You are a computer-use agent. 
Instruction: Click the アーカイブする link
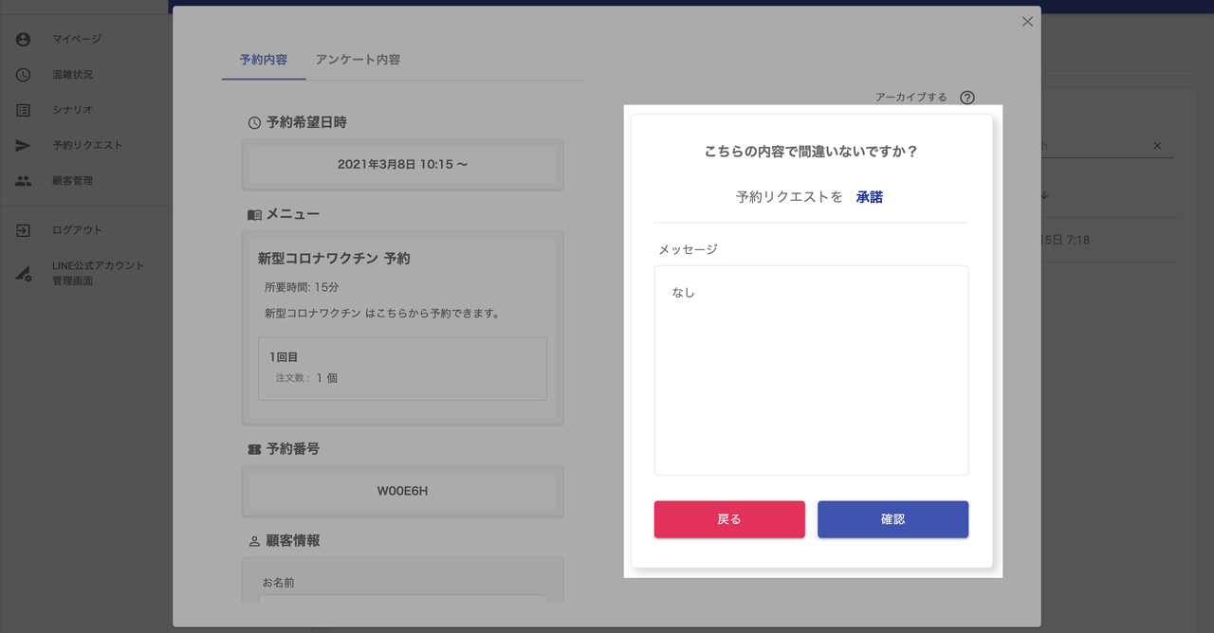tap(910, 98)
